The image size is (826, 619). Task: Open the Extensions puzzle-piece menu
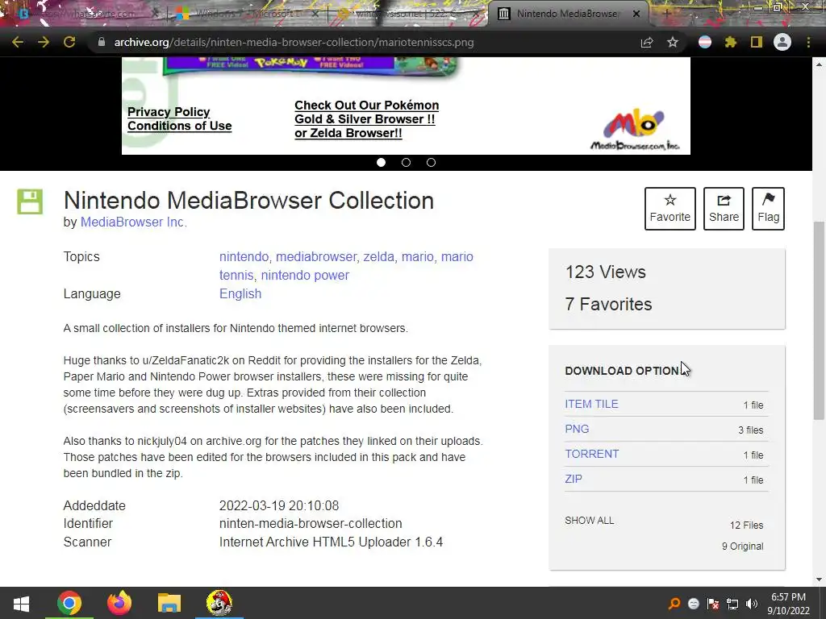coord(731,42)
